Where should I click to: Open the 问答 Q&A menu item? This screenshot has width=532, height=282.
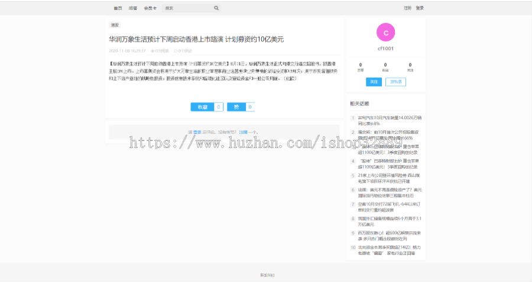coord(133,8)
